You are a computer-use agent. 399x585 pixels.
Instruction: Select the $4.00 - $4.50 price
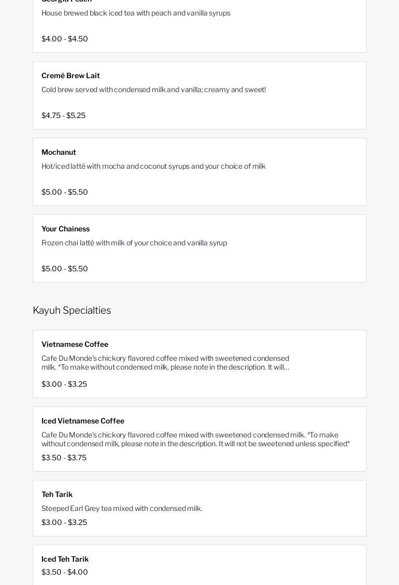(65, 39)
